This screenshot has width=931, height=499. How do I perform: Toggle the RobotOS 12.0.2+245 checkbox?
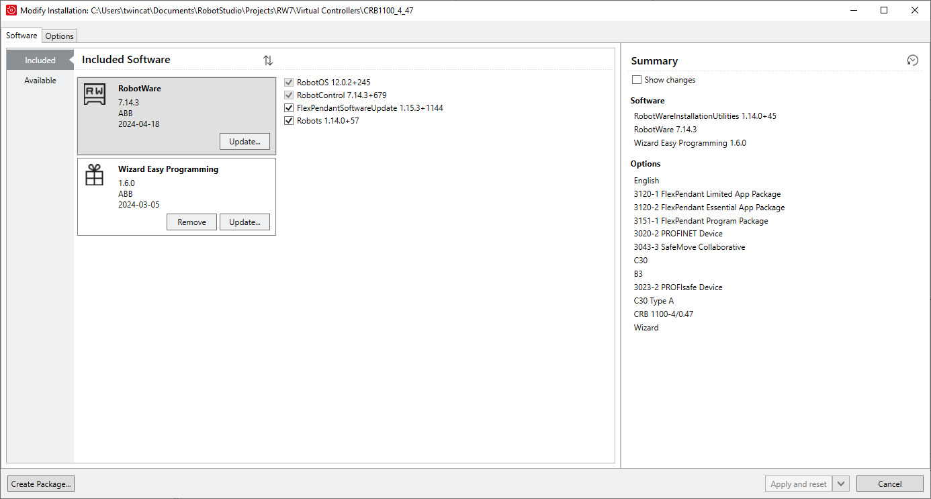click(x=290, y=83)
